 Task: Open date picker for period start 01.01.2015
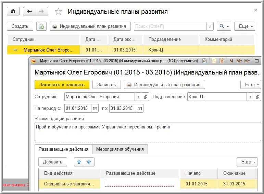pyautogui.click(x=95, y=109)
